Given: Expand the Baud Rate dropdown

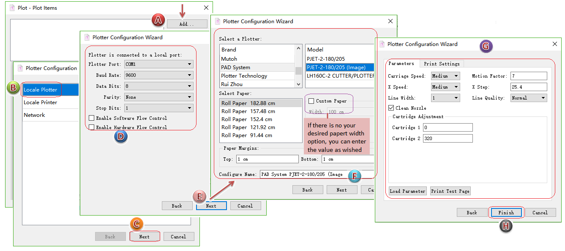Looking at the screenshot, I should [158, 76].
